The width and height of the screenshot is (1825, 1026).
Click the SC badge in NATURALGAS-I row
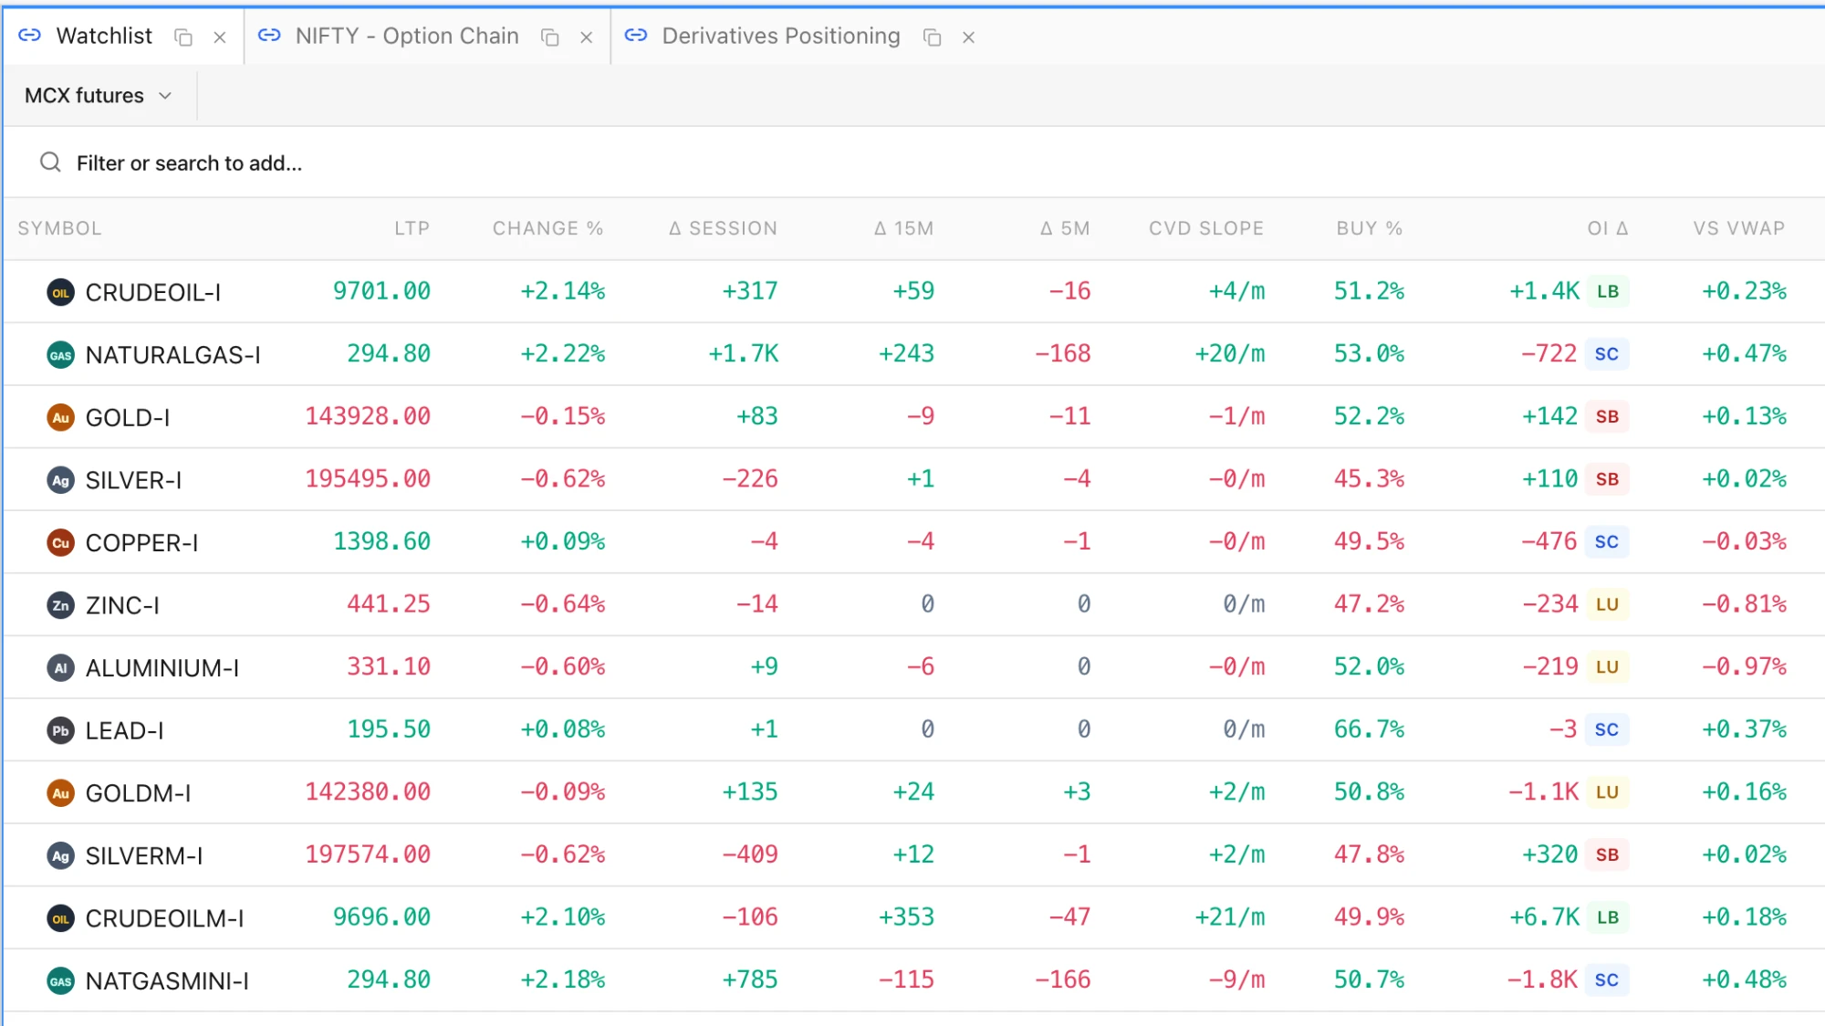click(x=1607, y=353)
